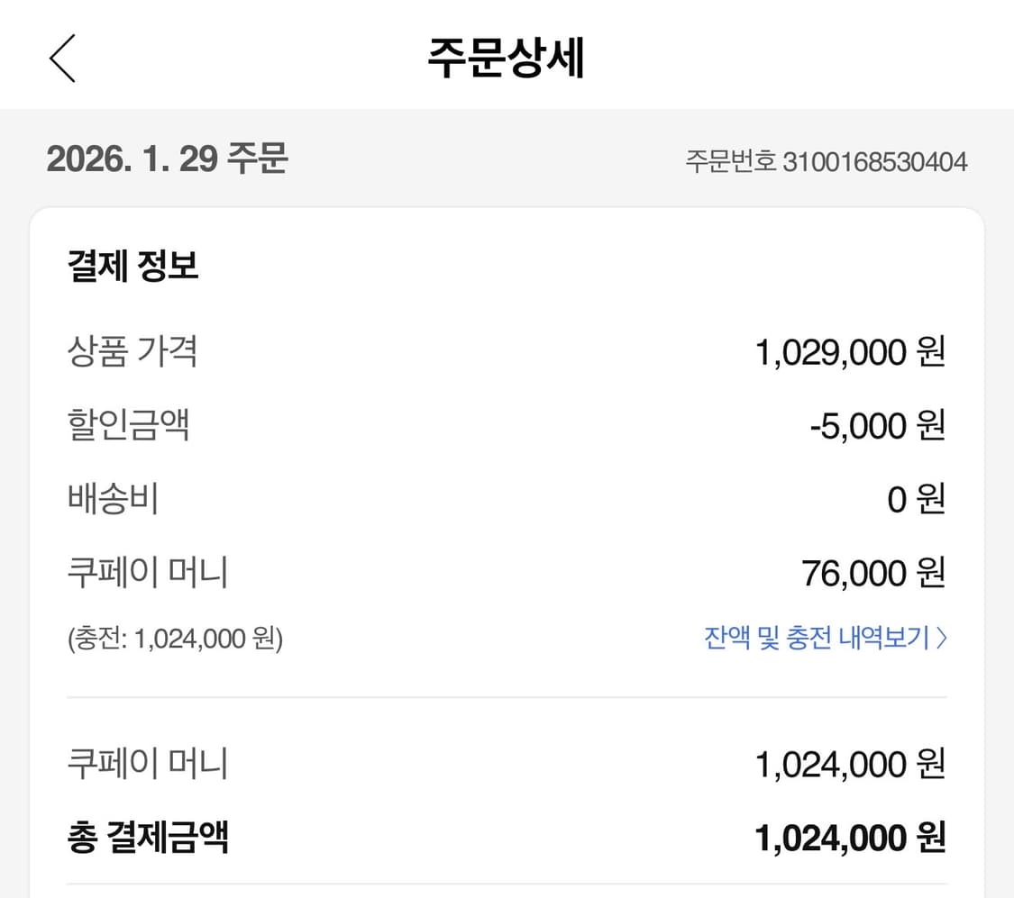Click the 1,024,000 원 total payment amount
Viewport: 1014px width, 898px height.
coord(847,838)
